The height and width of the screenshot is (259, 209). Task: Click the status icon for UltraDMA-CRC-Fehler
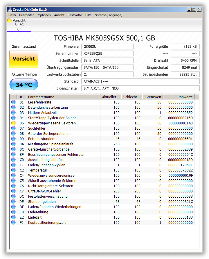(13, 191)
